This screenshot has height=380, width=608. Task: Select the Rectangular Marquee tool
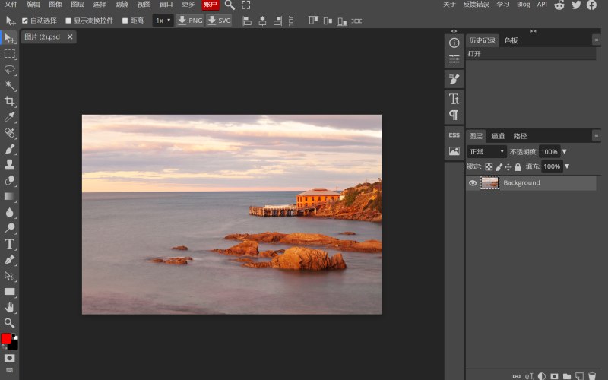9,53
